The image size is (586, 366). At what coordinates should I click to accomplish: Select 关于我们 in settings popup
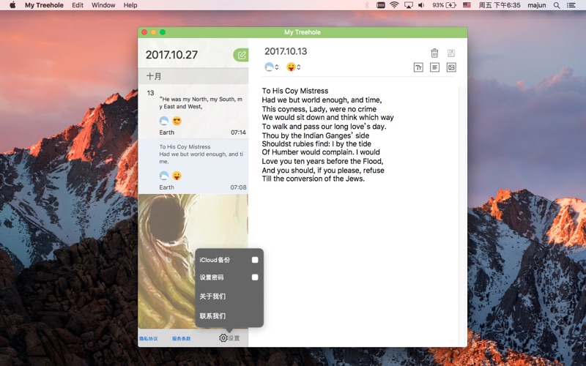pos(212,296)
